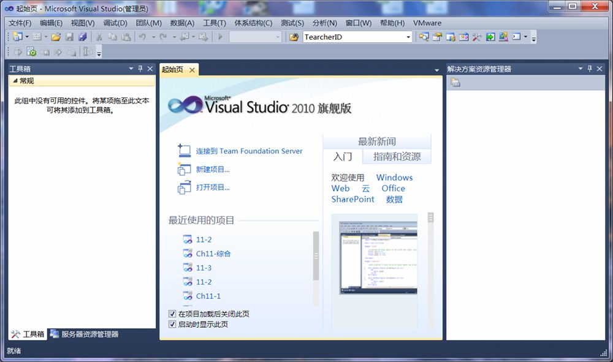Open recent project Ch11-1
Image resolution: width=613 pixels, height=362 pixels.
click(x=208, y=296)
